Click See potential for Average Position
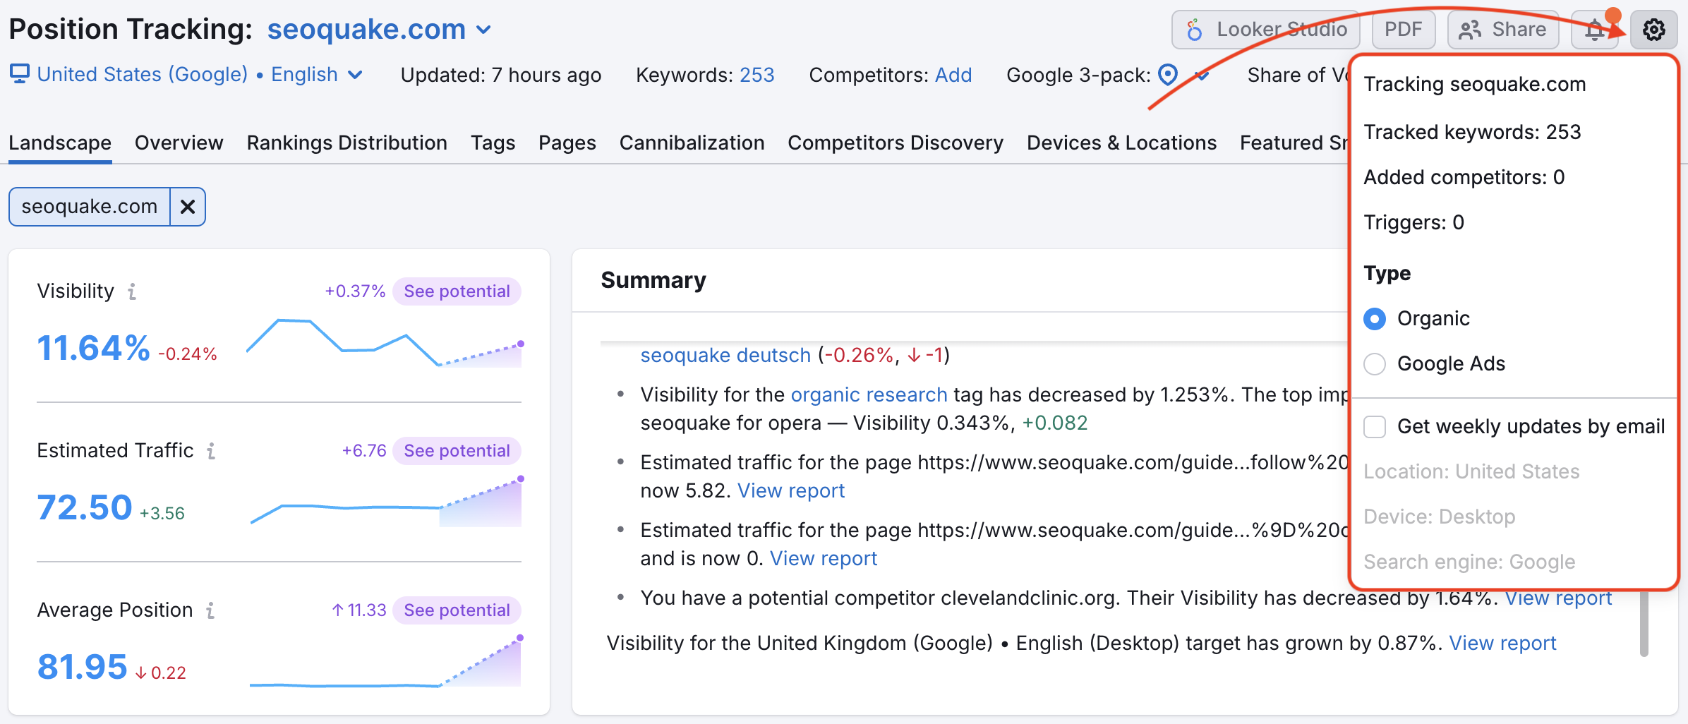 pos(457,610)
